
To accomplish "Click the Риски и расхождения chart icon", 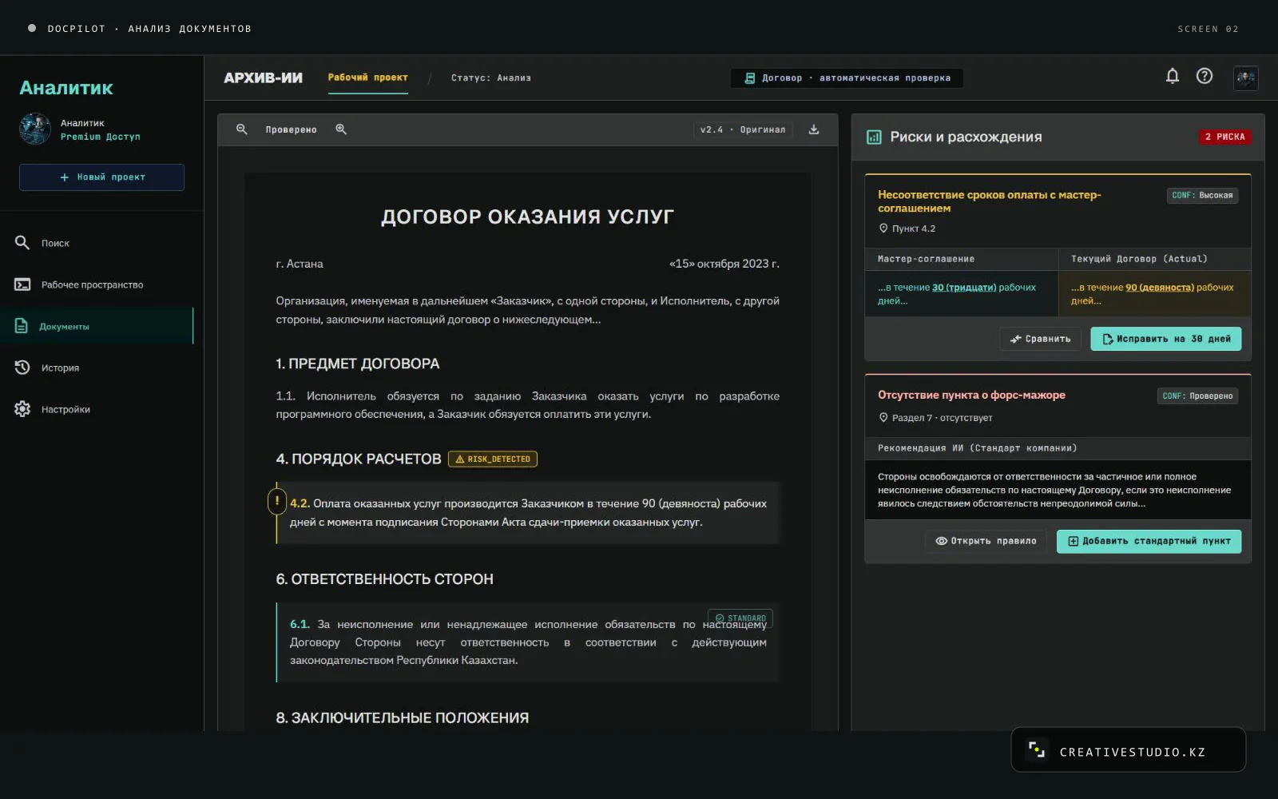I will (x=874, y=137).
